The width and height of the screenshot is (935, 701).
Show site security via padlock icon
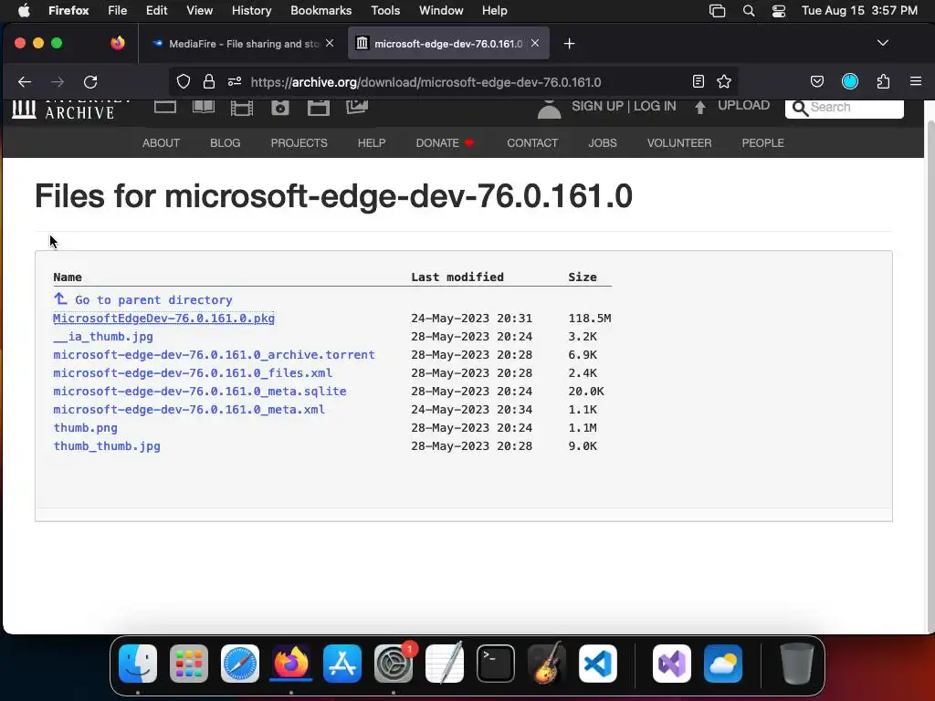tap(209, 81)
